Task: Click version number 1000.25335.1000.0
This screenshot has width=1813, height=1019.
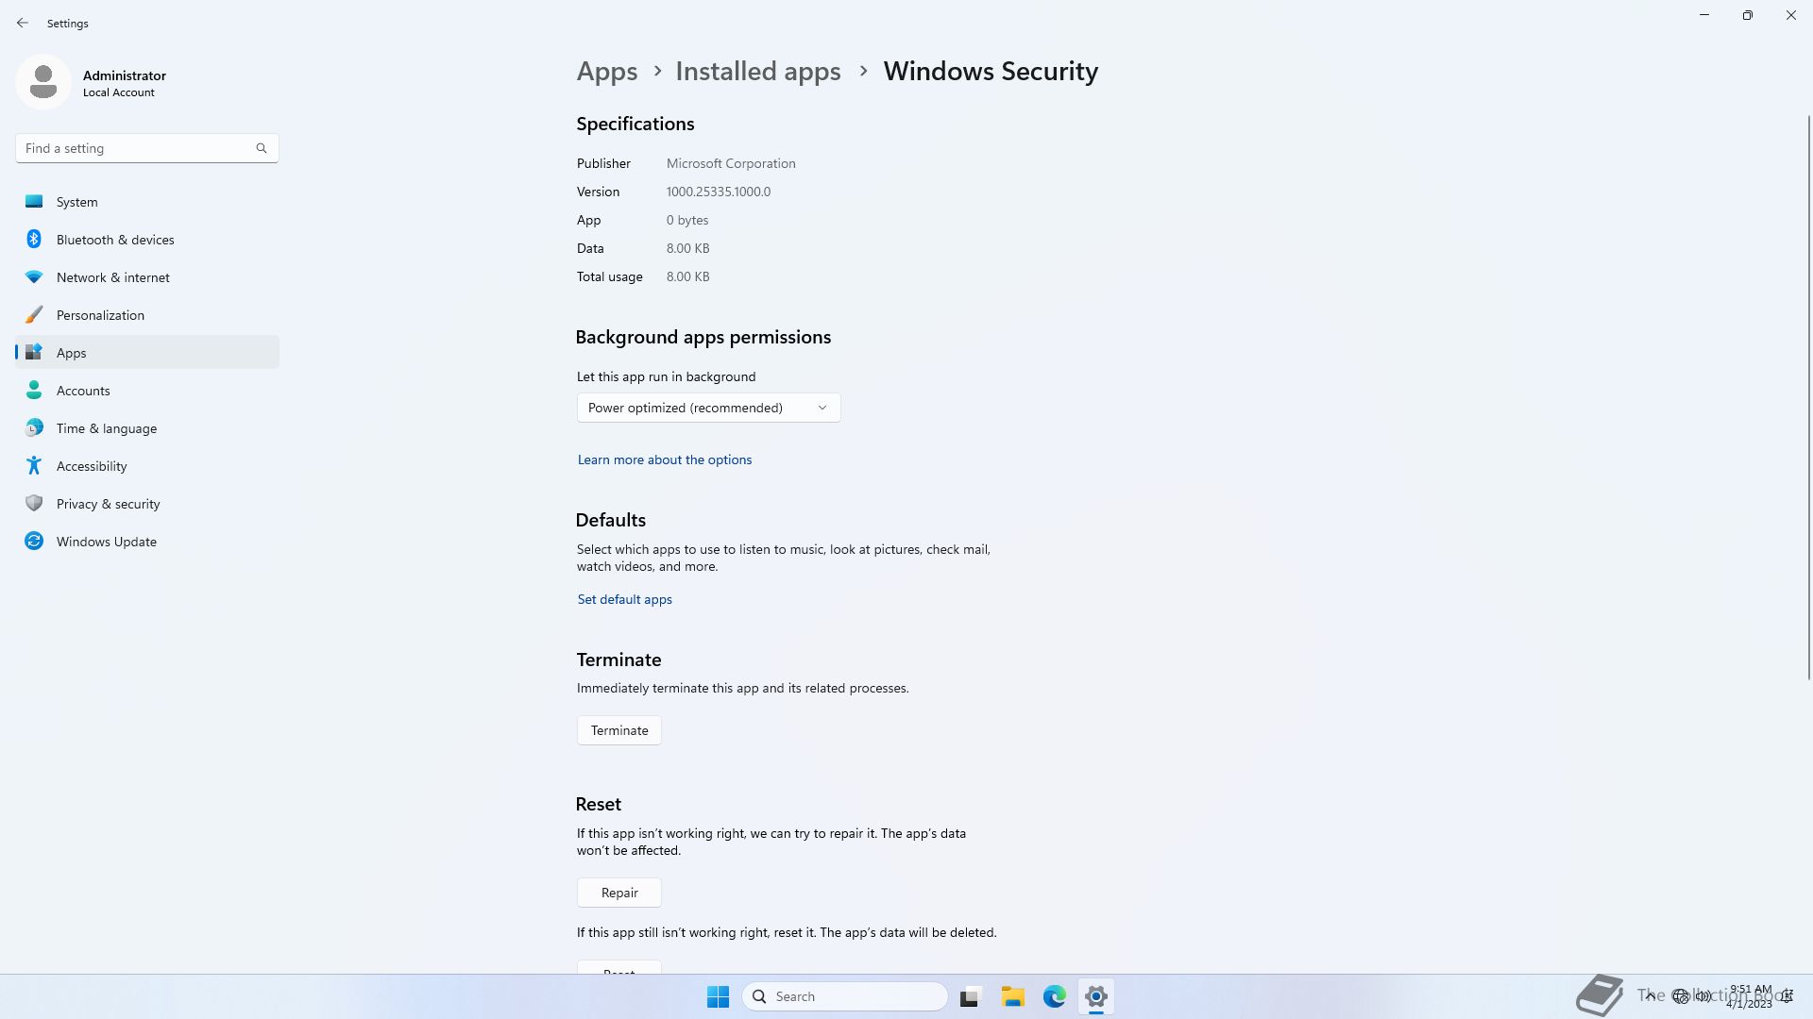Action: [x=719, y=192]
